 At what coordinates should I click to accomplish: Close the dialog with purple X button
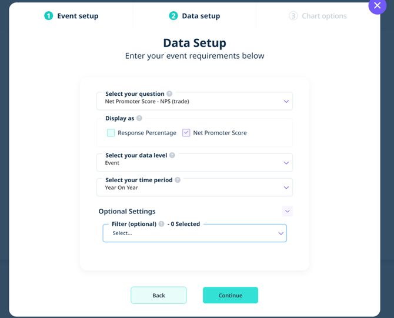click(x=377, y=5)
